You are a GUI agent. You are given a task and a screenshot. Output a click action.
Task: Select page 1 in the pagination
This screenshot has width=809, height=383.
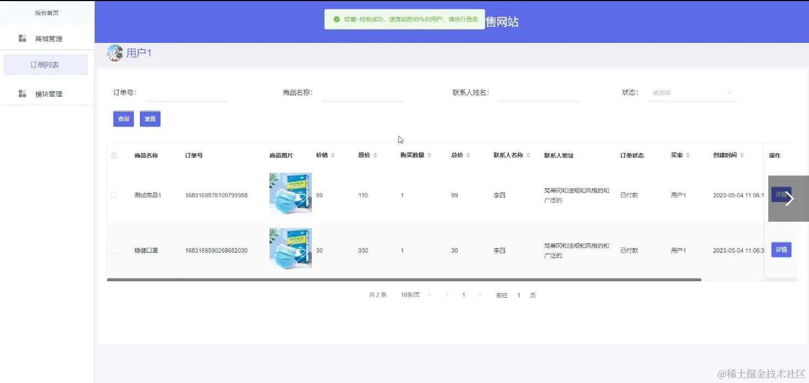pos(464,295)
